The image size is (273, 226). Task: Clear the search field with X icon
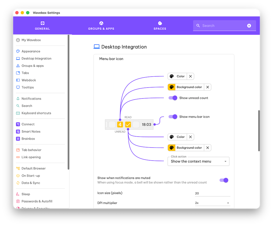(x=249, y=26)
